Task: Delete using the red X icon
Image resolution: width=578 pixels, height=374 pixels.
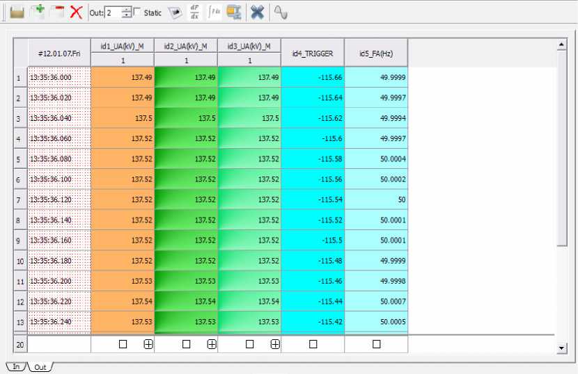Action: click(77, 13)
